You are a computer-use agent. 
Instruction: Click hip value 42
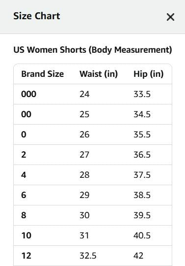point(138,256)
